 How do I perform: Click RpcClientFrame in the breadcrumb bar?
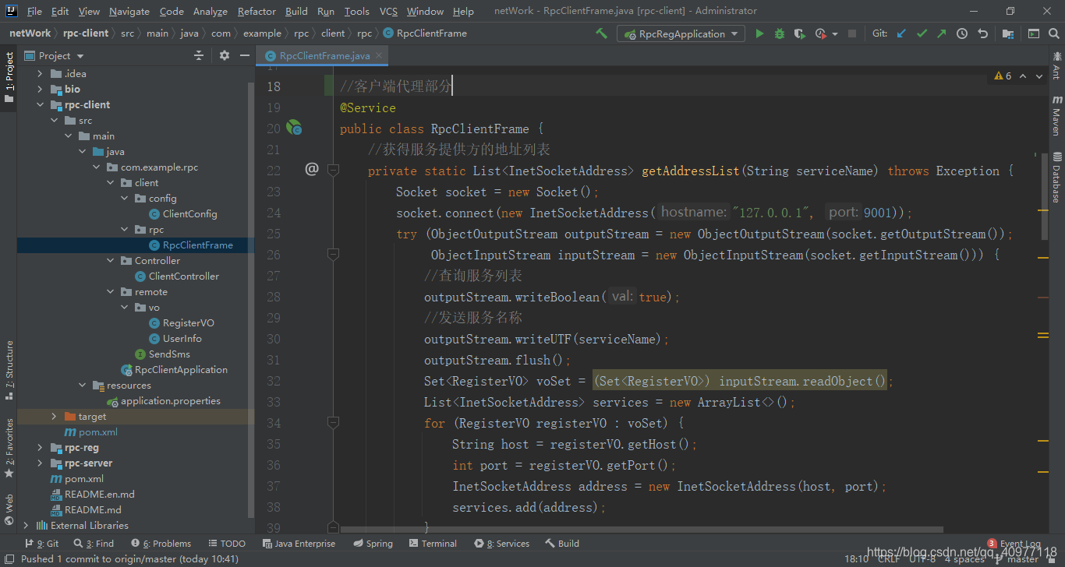[425, 33]
